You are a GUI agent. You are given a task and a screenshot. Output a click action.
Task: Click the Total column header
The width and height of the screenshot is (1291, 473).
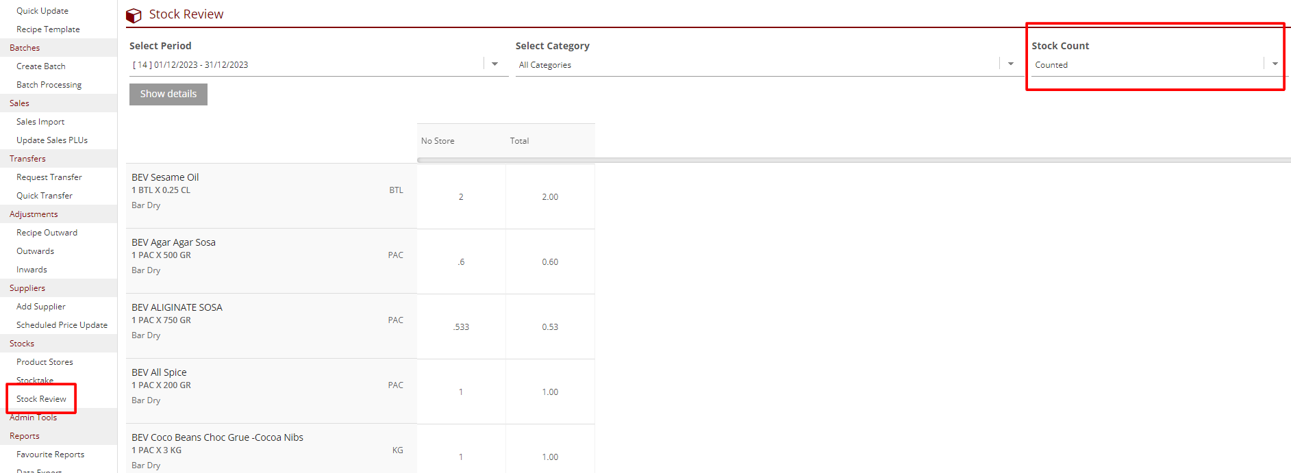[x=519, y=141]
